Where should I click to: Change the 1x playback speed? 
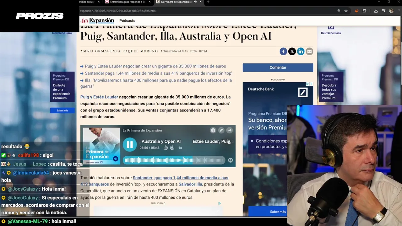click(x=180, y=148)
